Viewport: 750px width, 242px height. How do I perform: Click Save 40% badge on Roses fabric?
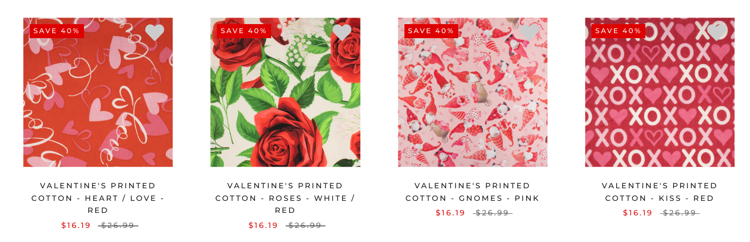[x=244, y=31]
